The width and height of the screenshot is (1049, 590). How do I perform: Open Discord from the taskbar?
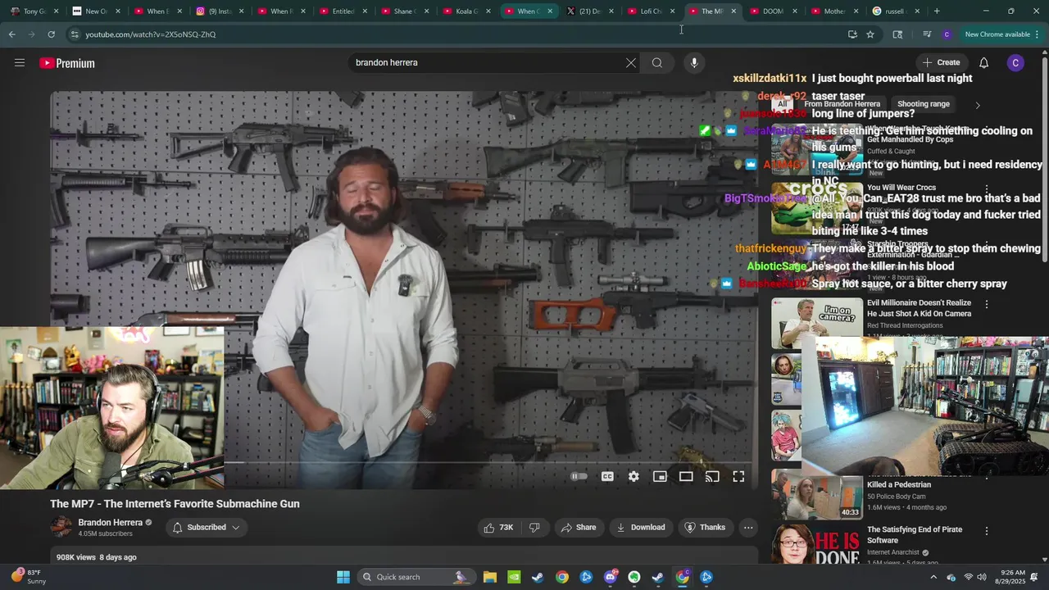coord(610,577)
